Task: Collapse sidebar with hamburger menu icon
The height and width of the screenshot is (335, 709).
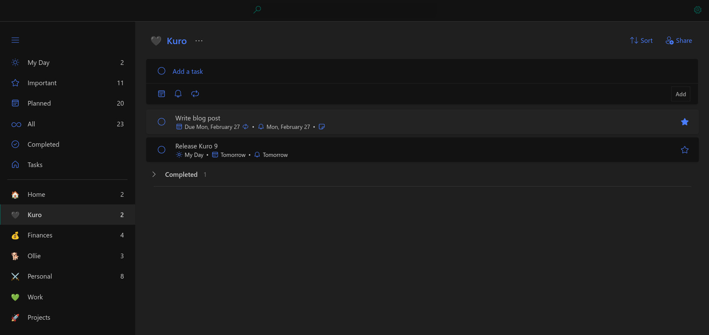Action: [15, 40]
